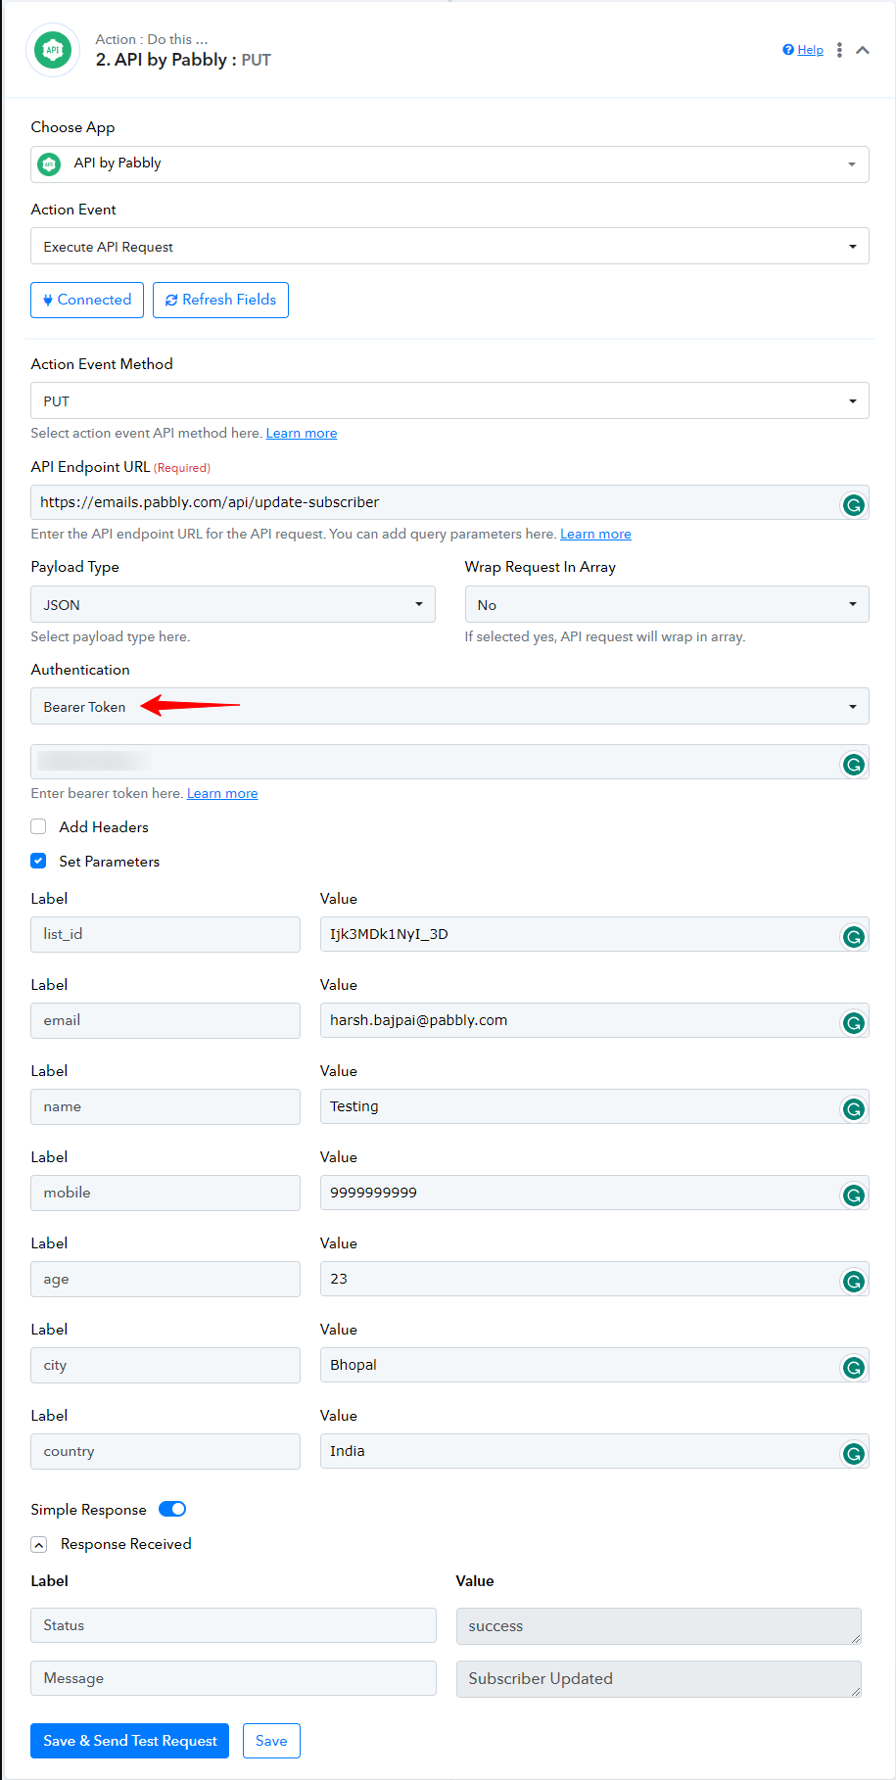This screenshot has width=896, height=1780.
Task: Click the city label field
Action: (165, 1365)
